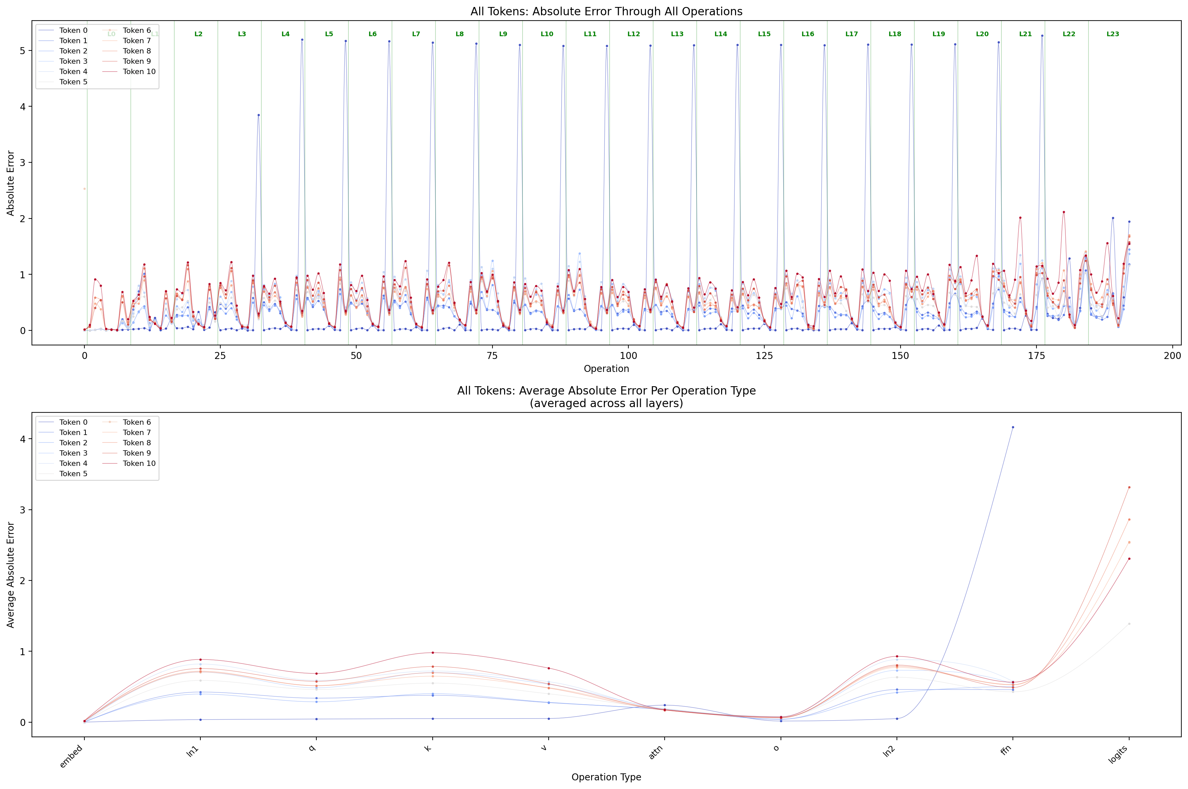Click the 'Operation Type' x-axis label
The image size is (1188, 789).
606,777
